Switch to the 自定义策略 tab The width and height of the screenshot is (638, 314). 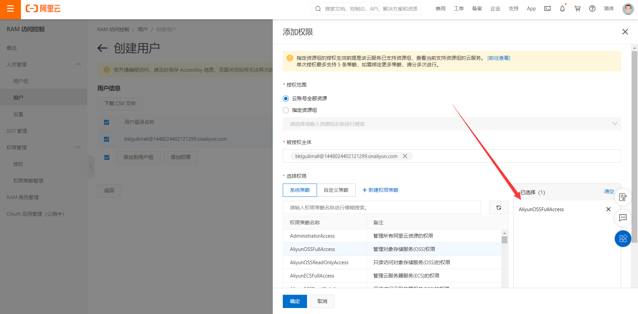336,190
